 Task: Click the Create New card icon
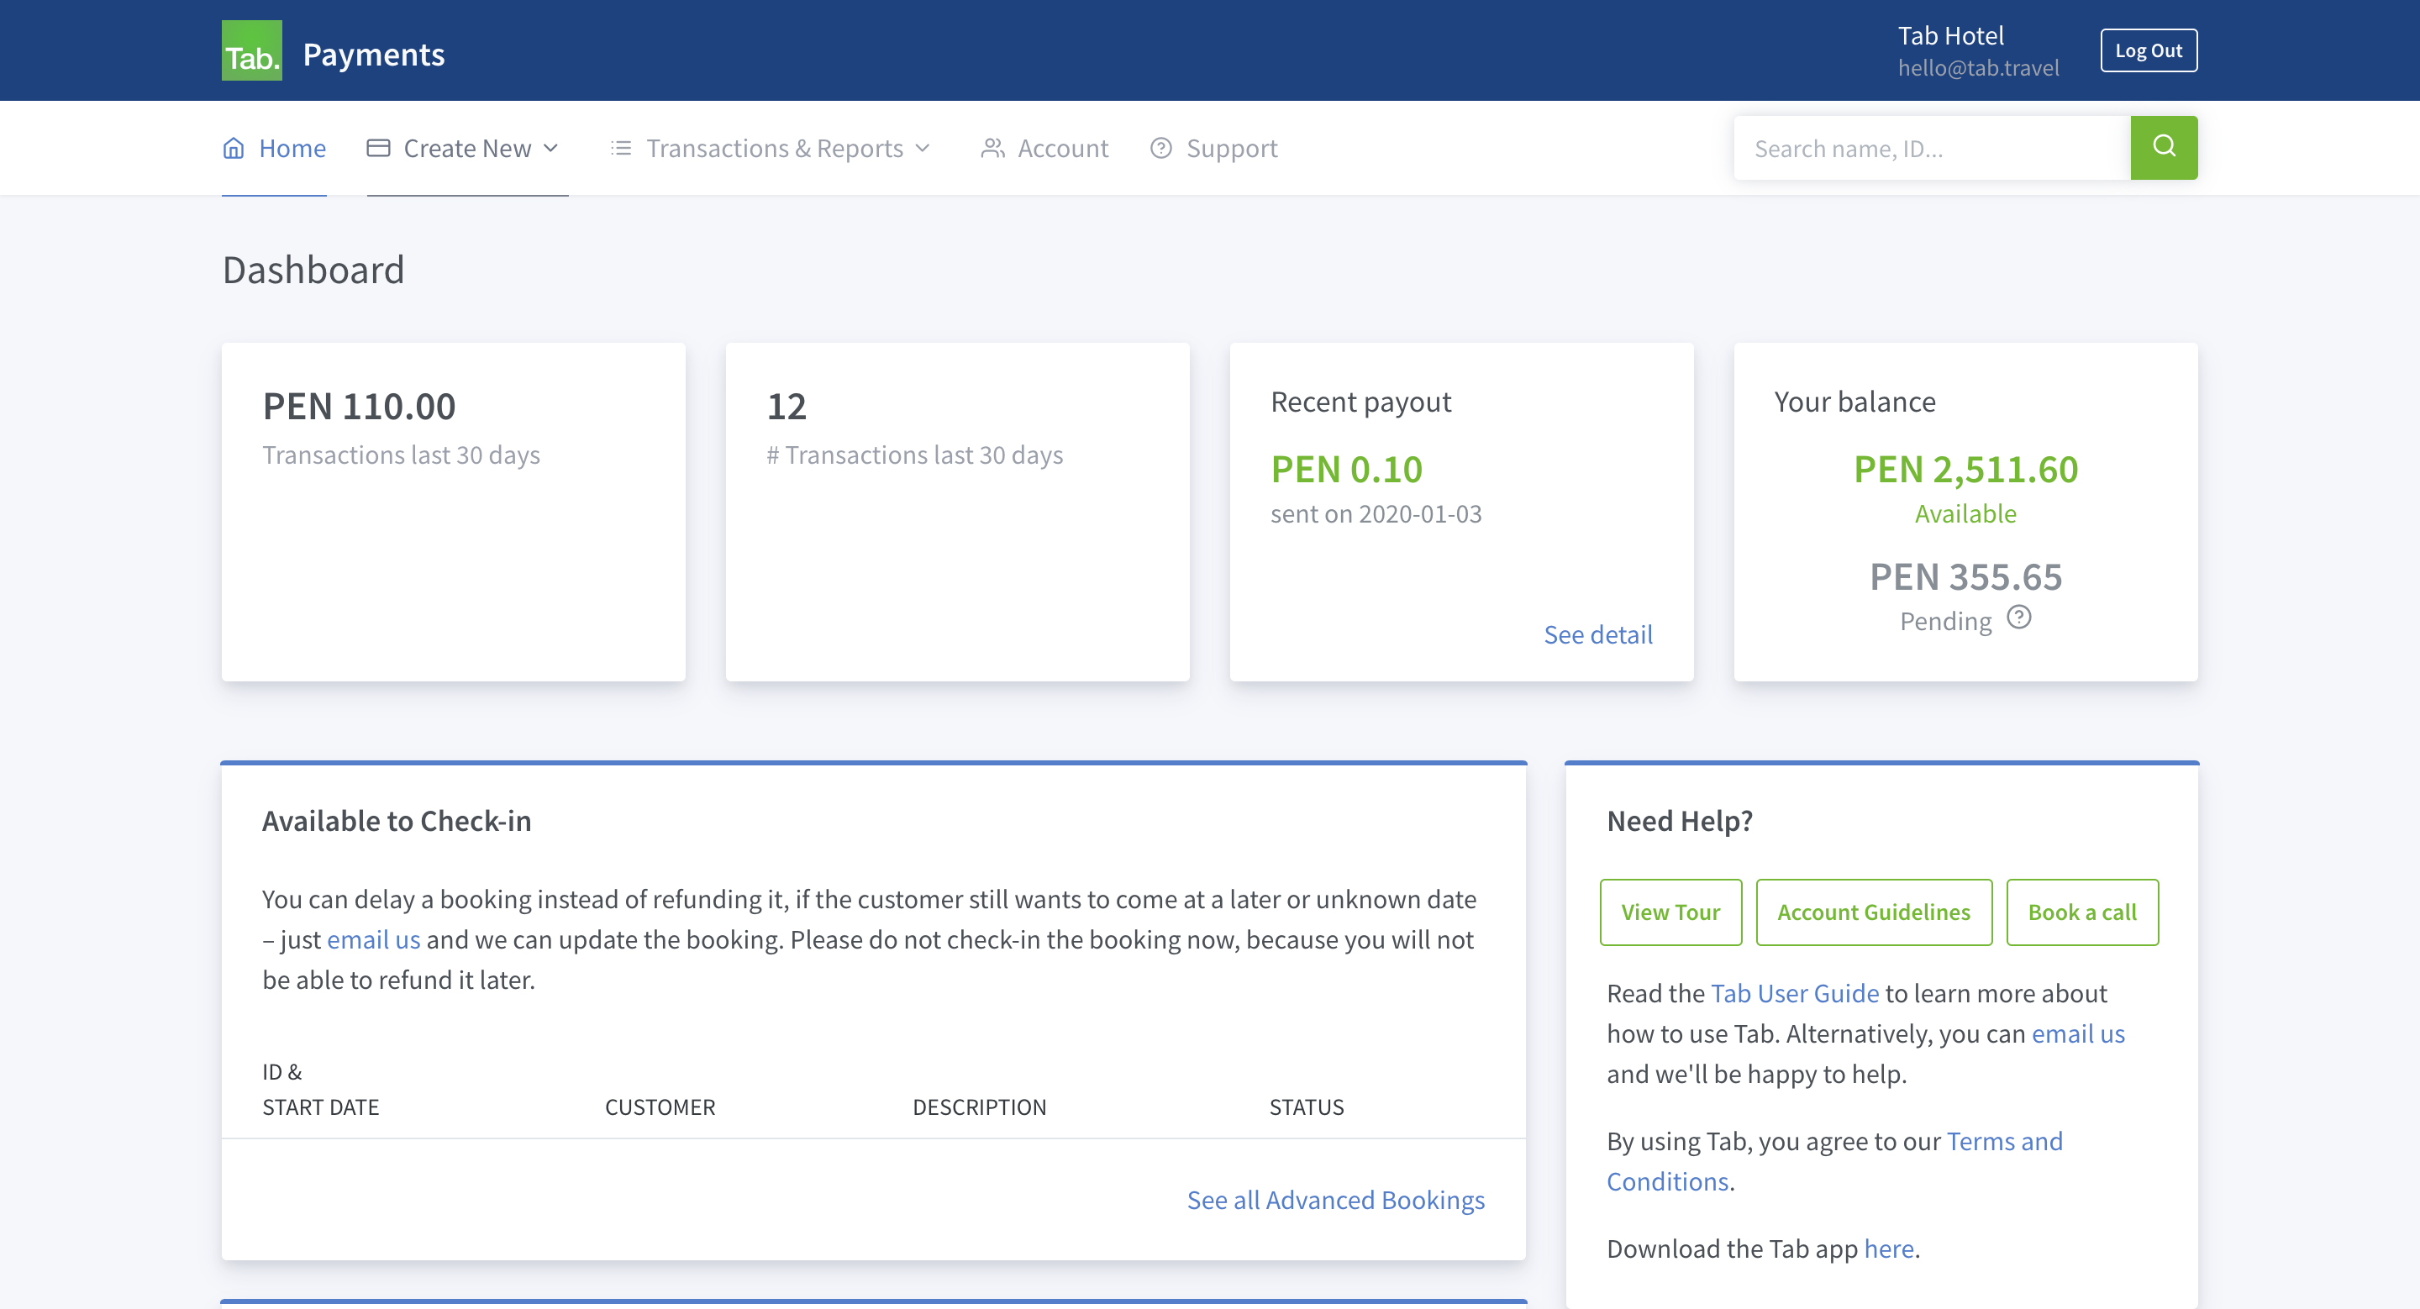click(x=379, y=149)
